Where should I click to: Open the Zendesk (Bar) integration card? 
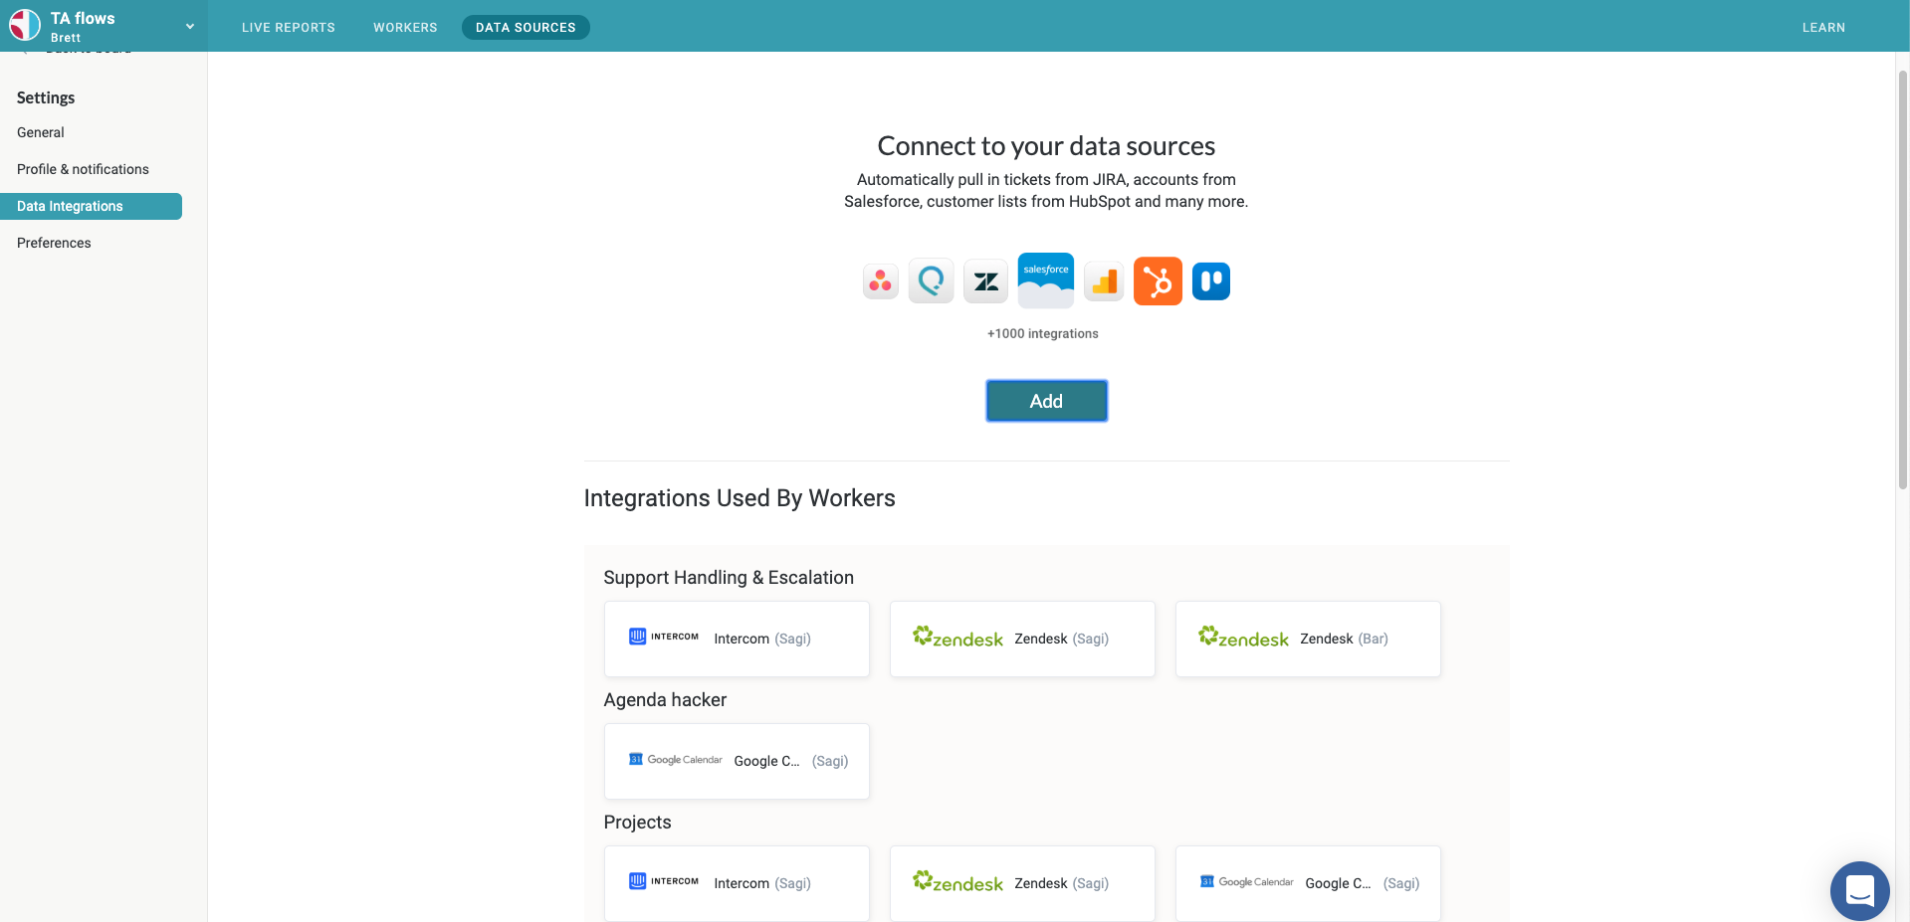[x=1307, y=639]
